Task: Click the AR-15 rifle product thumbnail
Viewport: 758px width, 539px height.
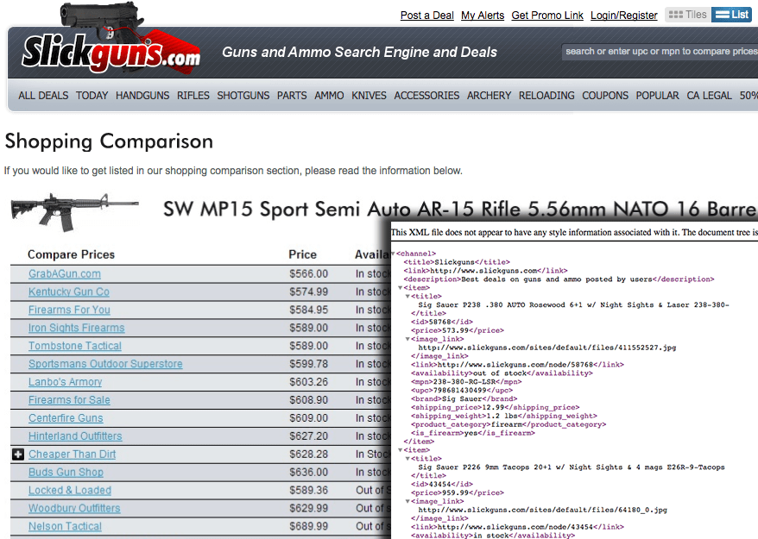Action: pos(75,211)
